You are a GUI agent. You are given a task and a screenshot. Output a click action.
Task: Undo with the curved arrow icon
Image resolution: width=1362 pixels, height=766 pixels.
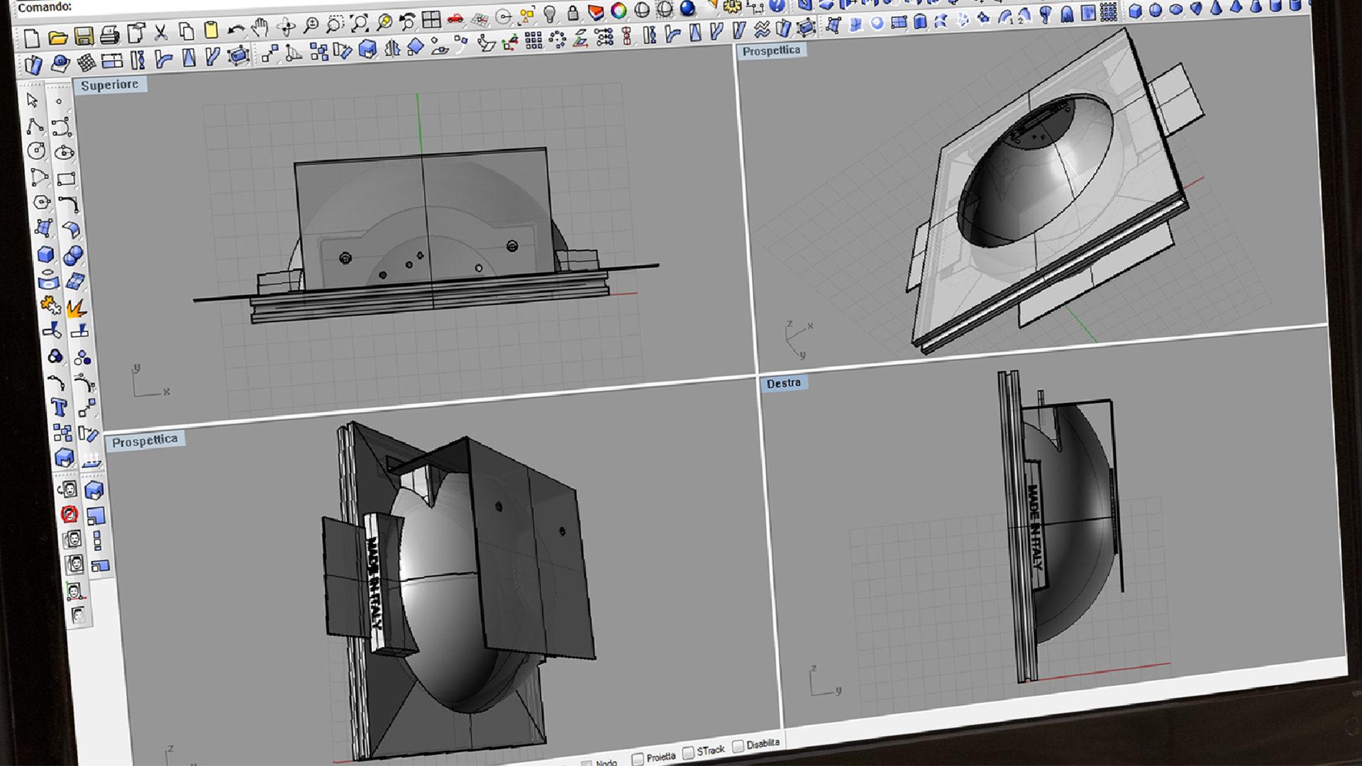(236, 29)
